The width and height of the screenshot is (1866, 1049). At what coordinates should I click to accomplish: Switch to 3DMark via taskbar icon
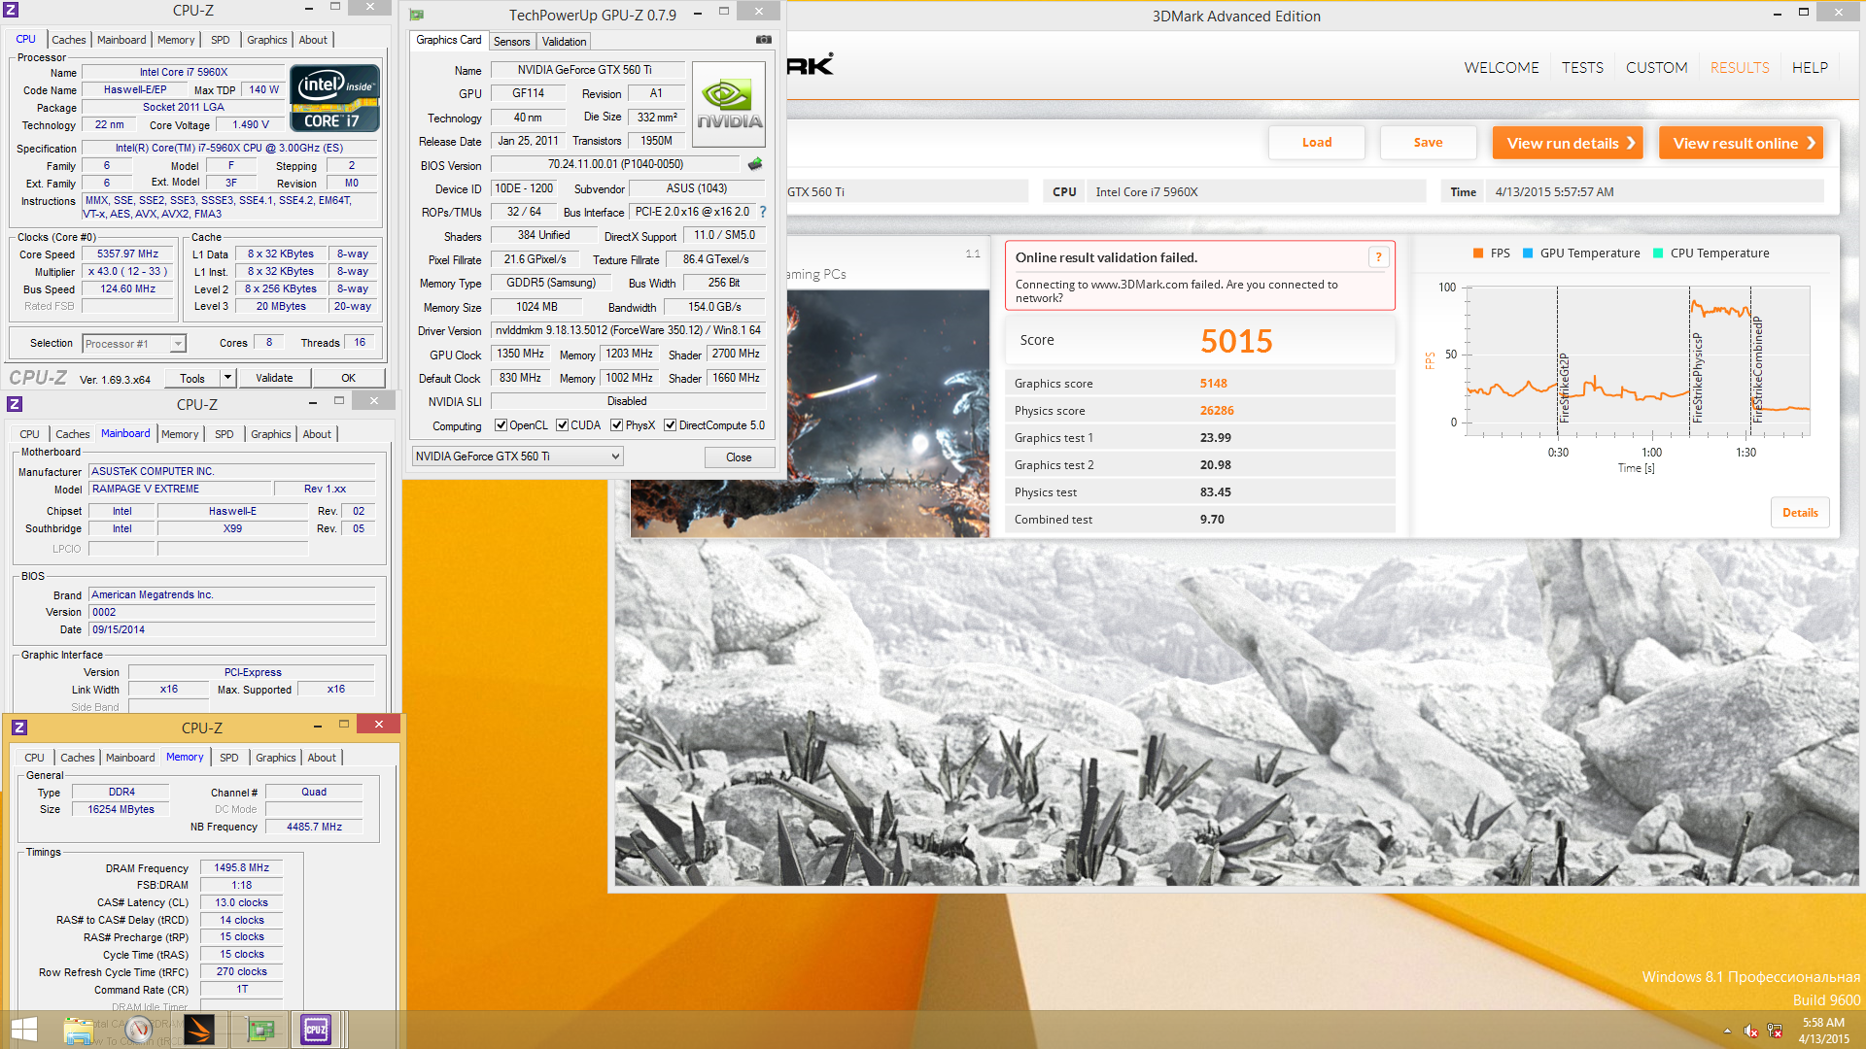199,1030
